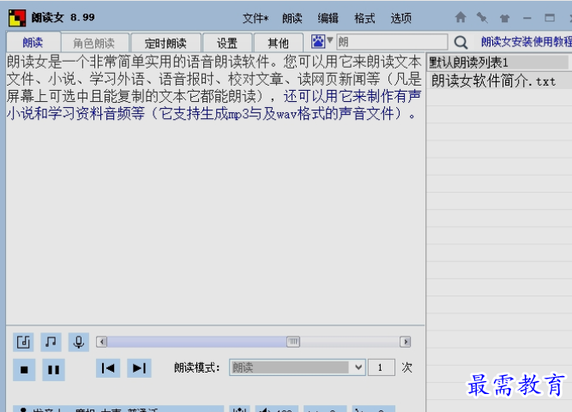Click the paw search engine icon
This screenshot has height=412, width=572.
tap(318, 41)
